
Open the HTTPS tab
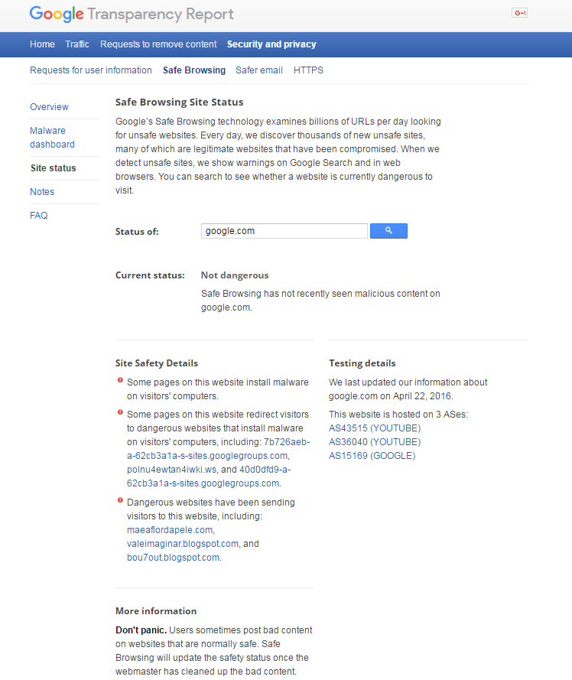click(x=308, y=70)
